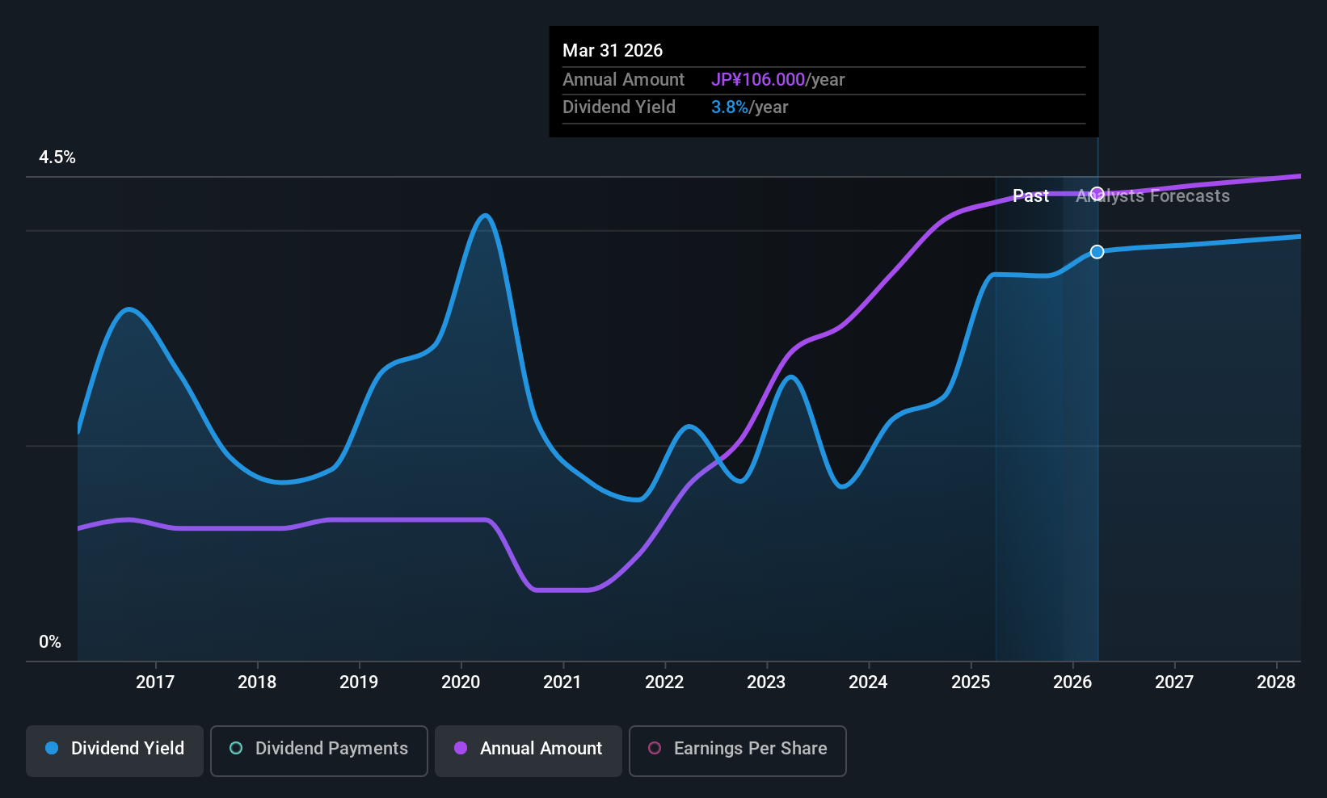Click the Past region label
Image resolution: width=1327 pixels, height=798 pixels.
pos(1030,196)
